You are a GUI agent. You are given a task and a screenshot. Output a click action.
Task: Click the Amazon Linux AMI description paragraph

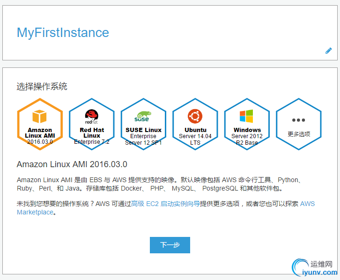(160, 184)
